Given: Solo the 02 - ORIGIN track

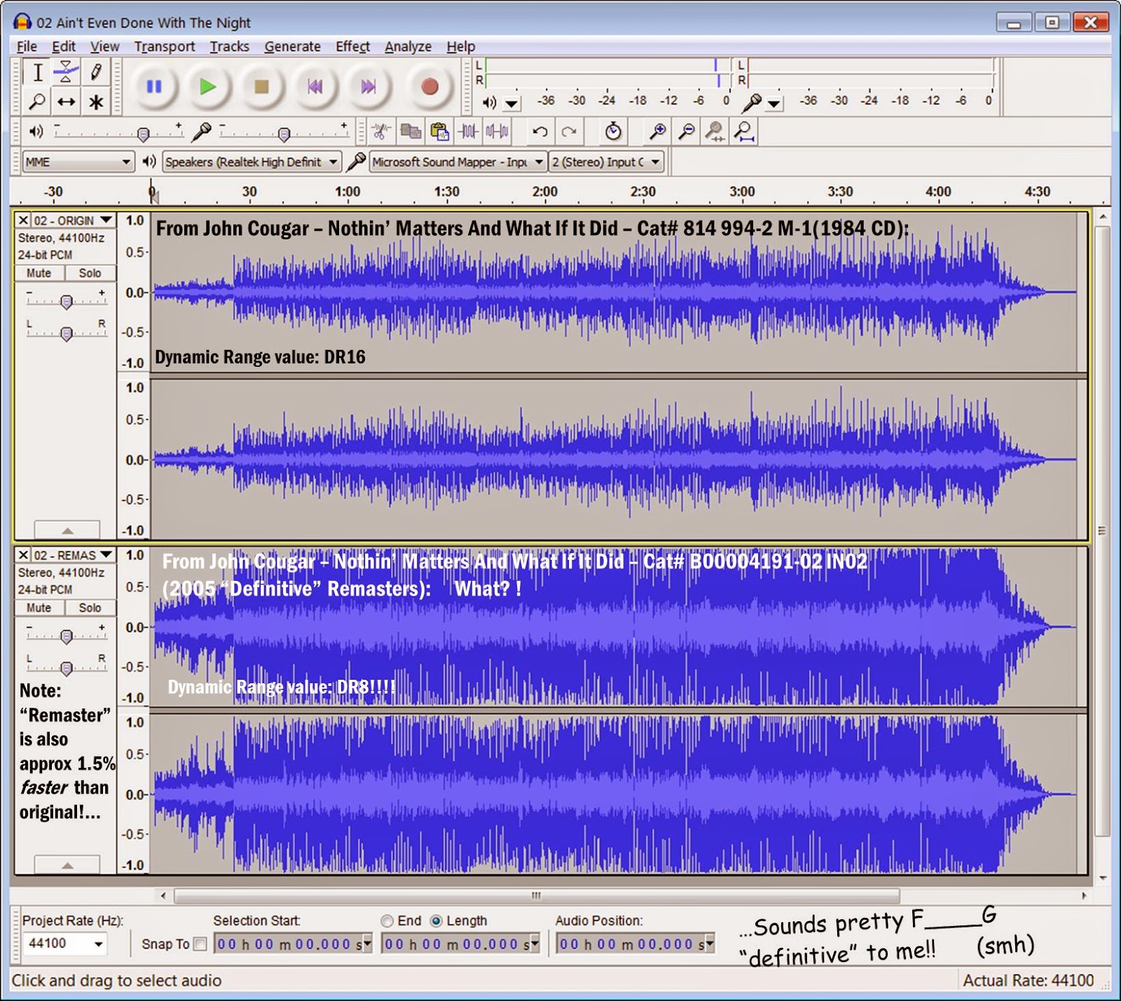Looking at the screenshot, I should [90, 273].
